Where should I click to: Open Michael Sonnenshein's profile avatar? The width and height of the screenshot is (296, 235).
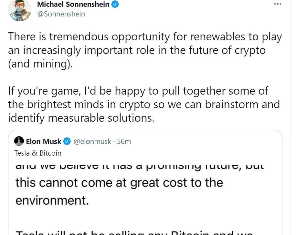[19, 10]
